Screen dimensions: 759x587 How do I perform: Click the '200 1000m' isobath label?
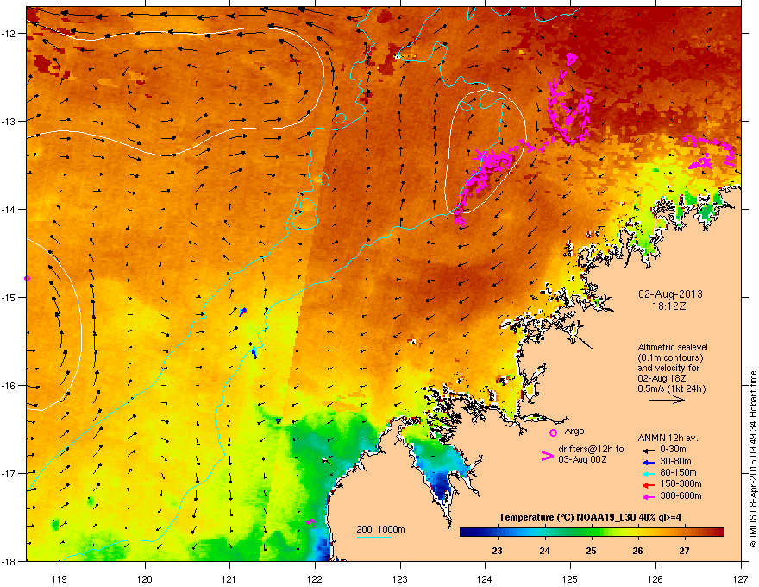[x=380, y=529]
